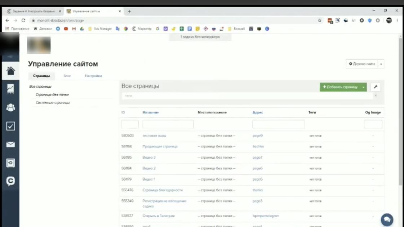
Task: Open the Chrome menu three dots
Action: coord(397,20)
